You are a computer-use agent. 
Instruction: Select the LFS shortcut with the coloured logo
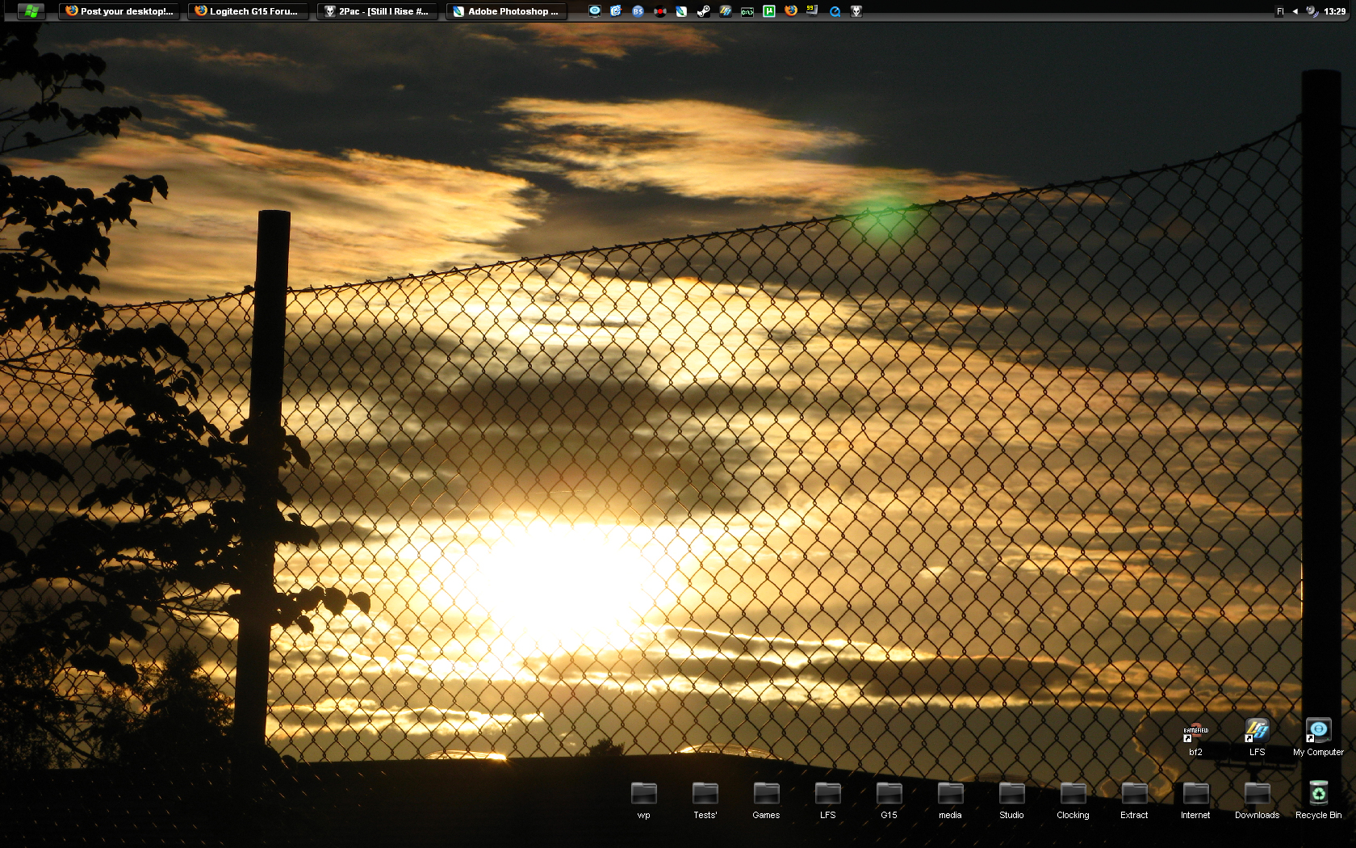click(1258, 738)
